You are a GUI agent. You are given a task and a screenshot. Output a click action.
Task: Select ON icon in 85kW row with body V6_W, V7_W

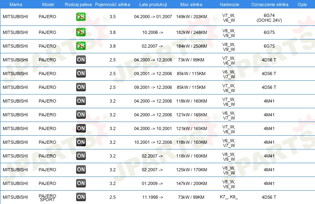tap(81, 73)
